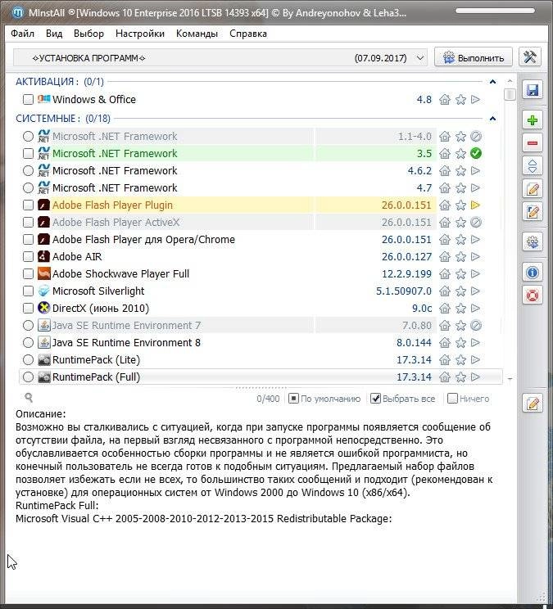The width and height of the screenshot is (553, 609).
Task: Click the Выбрать все option
Action: click(402, 399)
